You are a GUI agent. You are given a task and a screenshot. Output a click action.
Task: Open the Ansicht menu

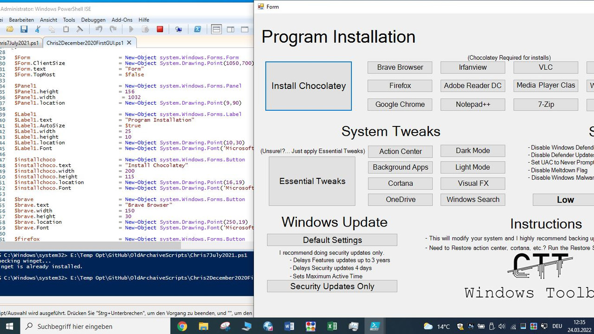pos(49,20)
